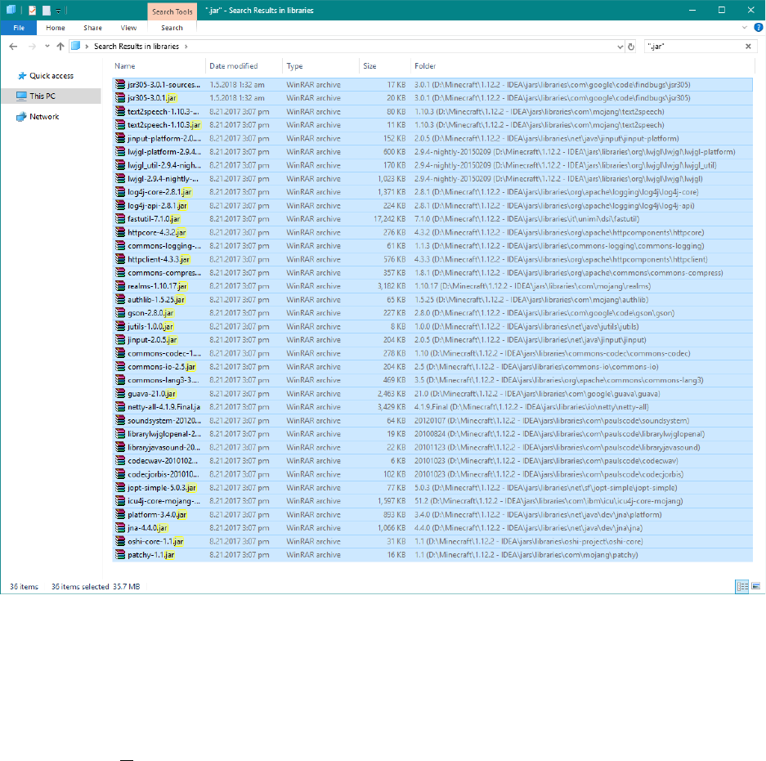Click the platform-3.4.0.jar archive icon
The height and width of the screenshot is (761, 766).
coord(119,514)
